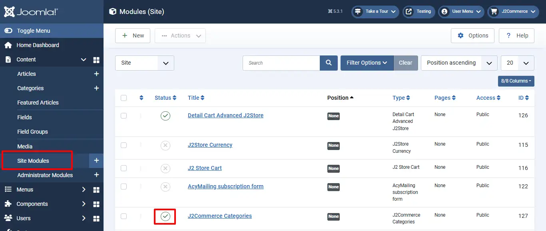
Task: Click the New module button
Action: 133,36
